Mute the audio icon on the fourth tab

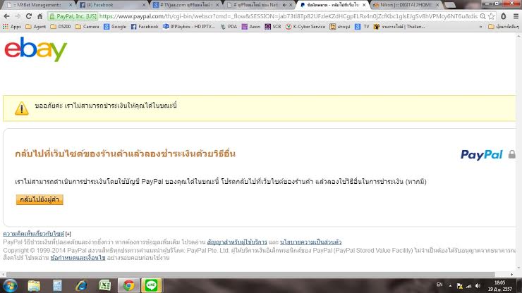pyautogui.click(x=285, y=5)
